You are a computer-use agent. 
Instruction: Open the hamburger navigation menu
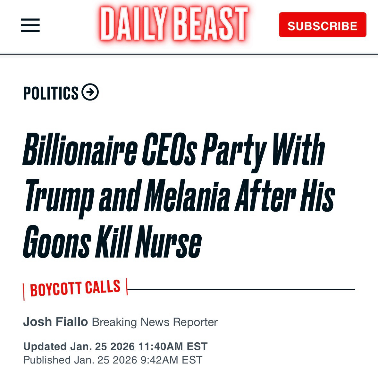click(x=30, y=25)
